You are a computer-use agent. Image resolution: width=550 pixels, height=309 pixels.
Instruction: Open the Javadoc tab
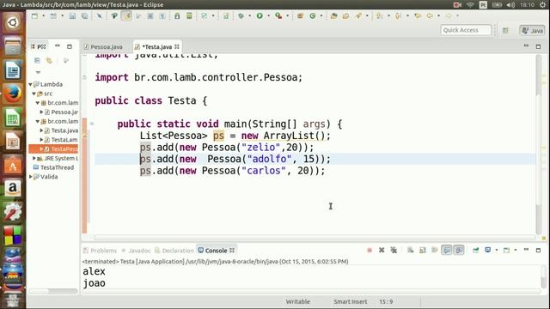coord(136,251)
